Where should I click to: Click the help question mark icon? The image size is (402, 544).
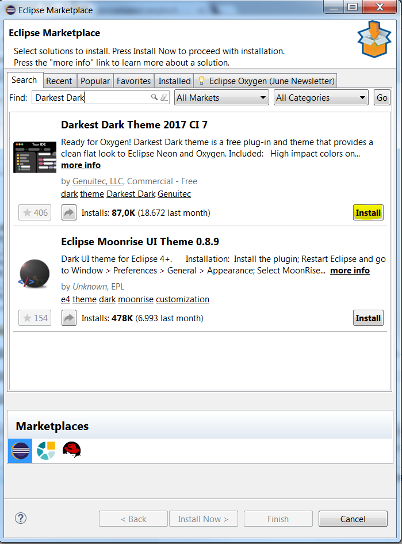pos(21,519)
